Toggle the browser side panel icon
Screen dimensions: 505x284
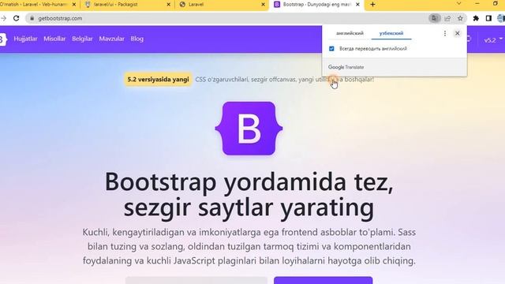point(488,18)
